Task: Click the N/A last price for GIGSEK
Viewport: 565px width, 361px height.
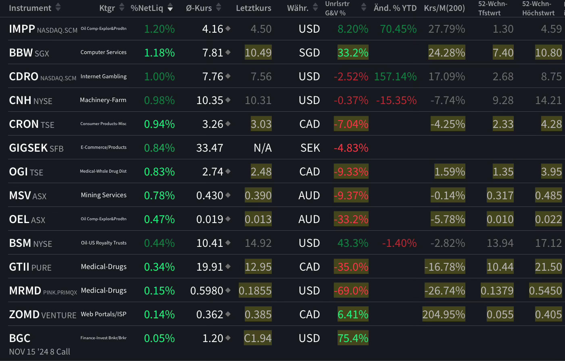Action: tap(263, 148)
